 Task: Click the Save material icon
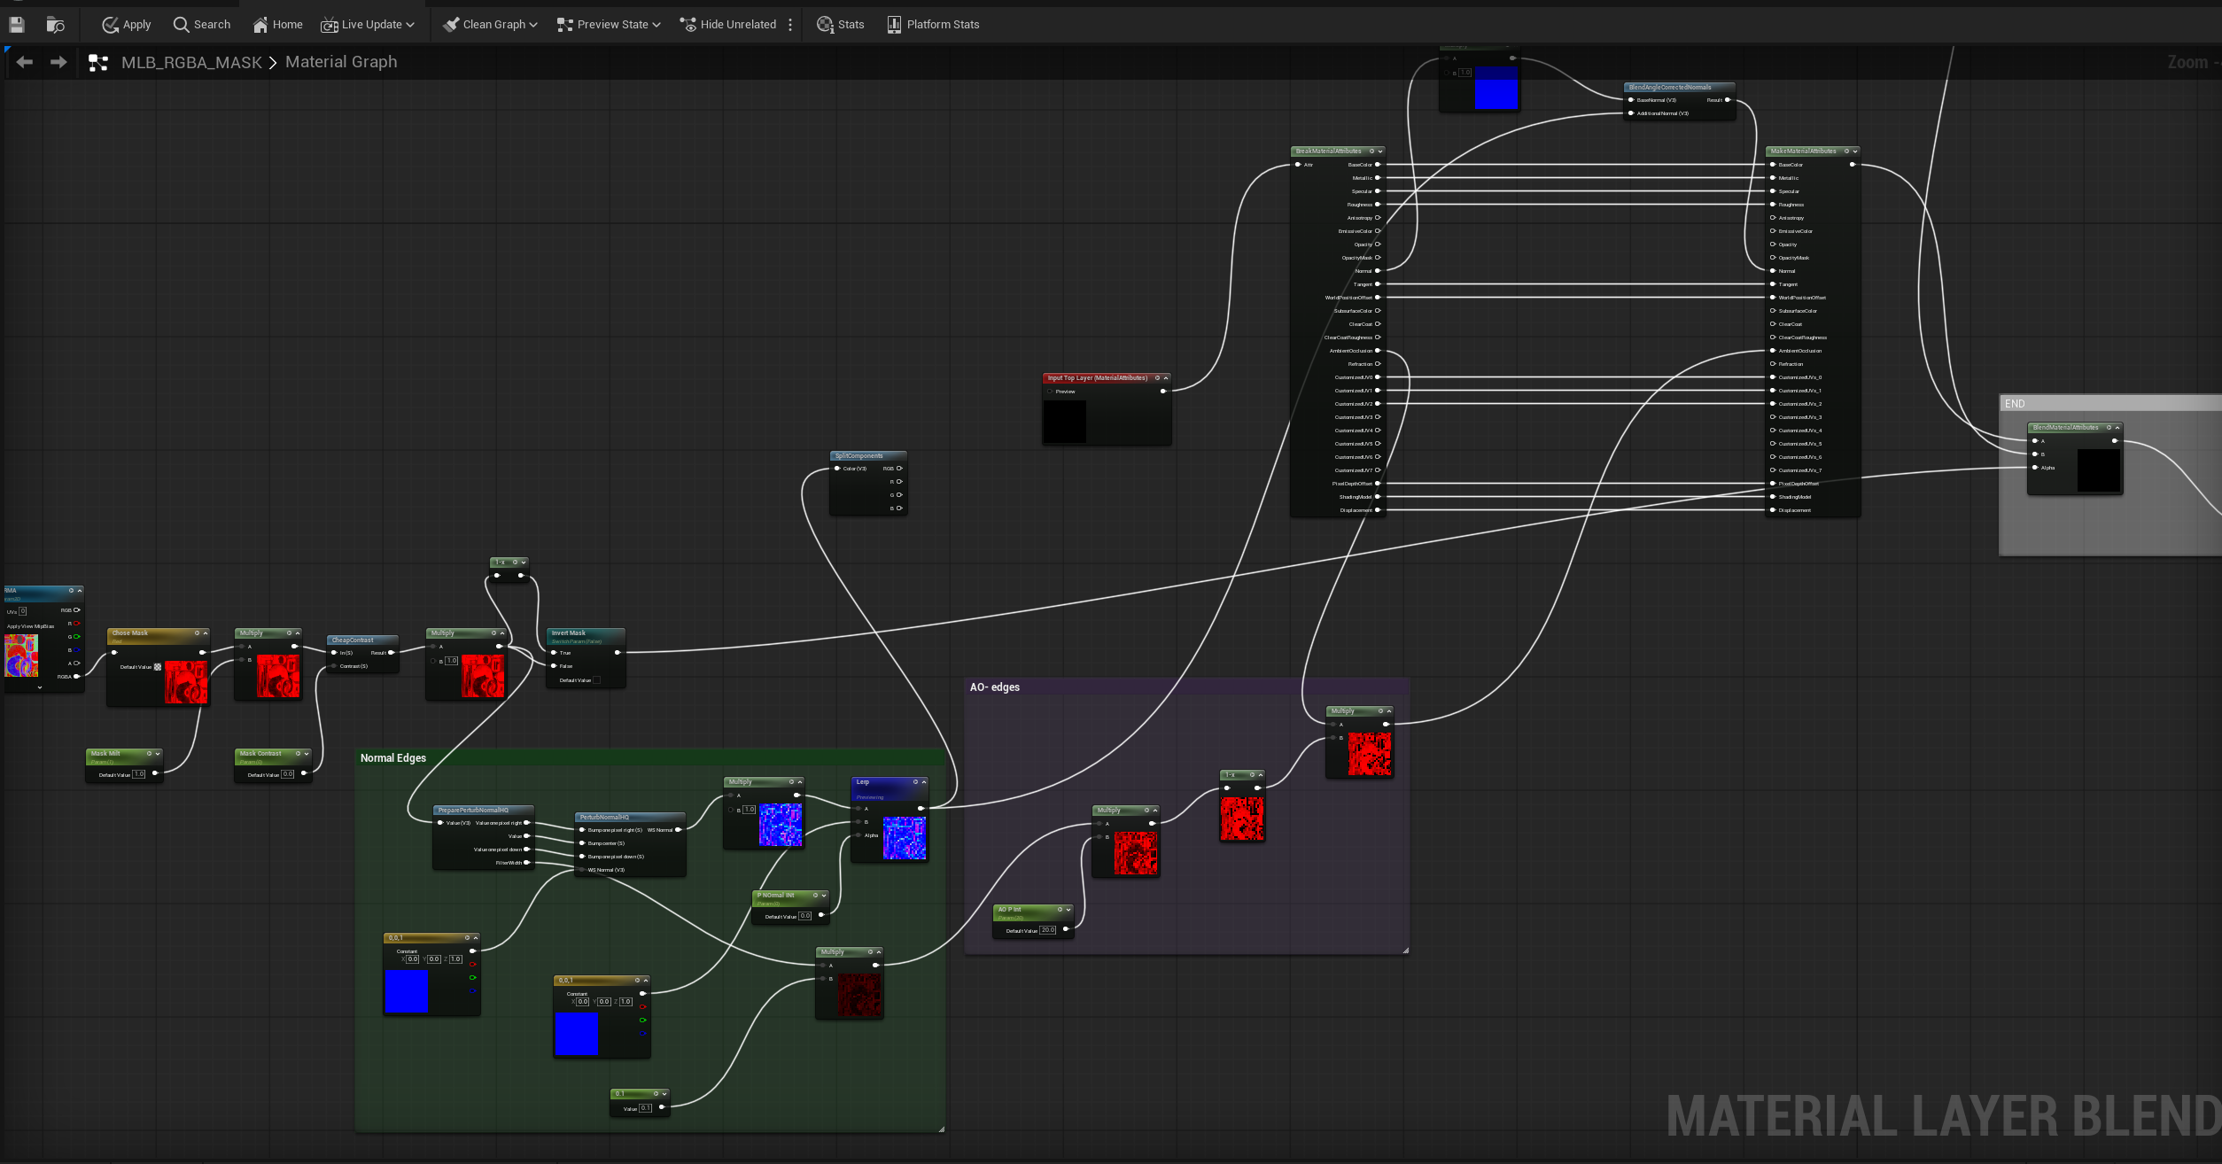tap(17, 25)
